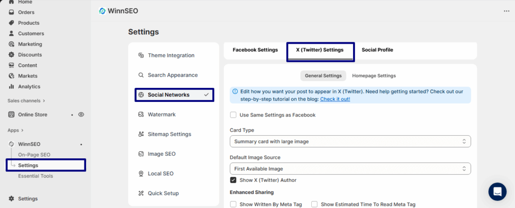Click the Local SEO pin icon
This screenshot has width=515, height=208.
(x=141, y=173)
